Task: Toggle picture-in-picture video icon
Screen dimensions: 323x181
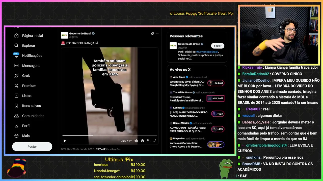Action: (x=149, y=141)
